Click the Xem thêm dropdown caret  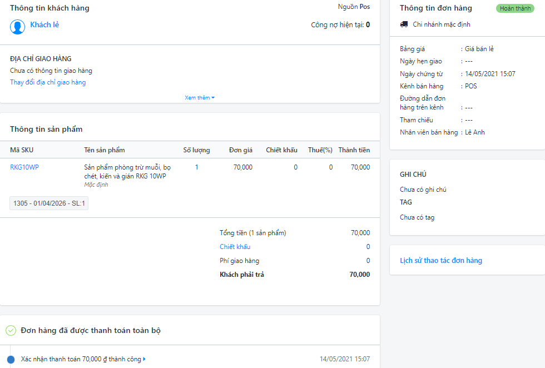(x=213, y=98)
